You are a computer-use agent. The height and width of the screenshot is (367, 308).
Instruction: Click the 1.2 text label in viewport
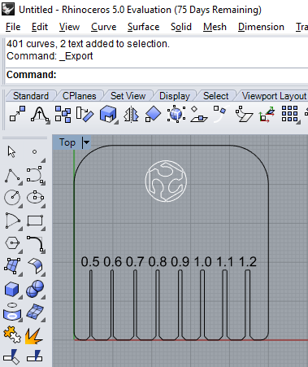pos(248,261)
